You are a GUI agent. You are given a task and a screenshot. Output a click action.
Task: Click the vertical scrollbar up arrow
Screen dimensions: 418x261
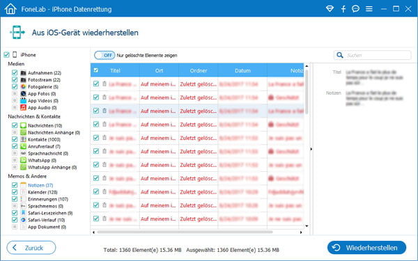(307, 66)
